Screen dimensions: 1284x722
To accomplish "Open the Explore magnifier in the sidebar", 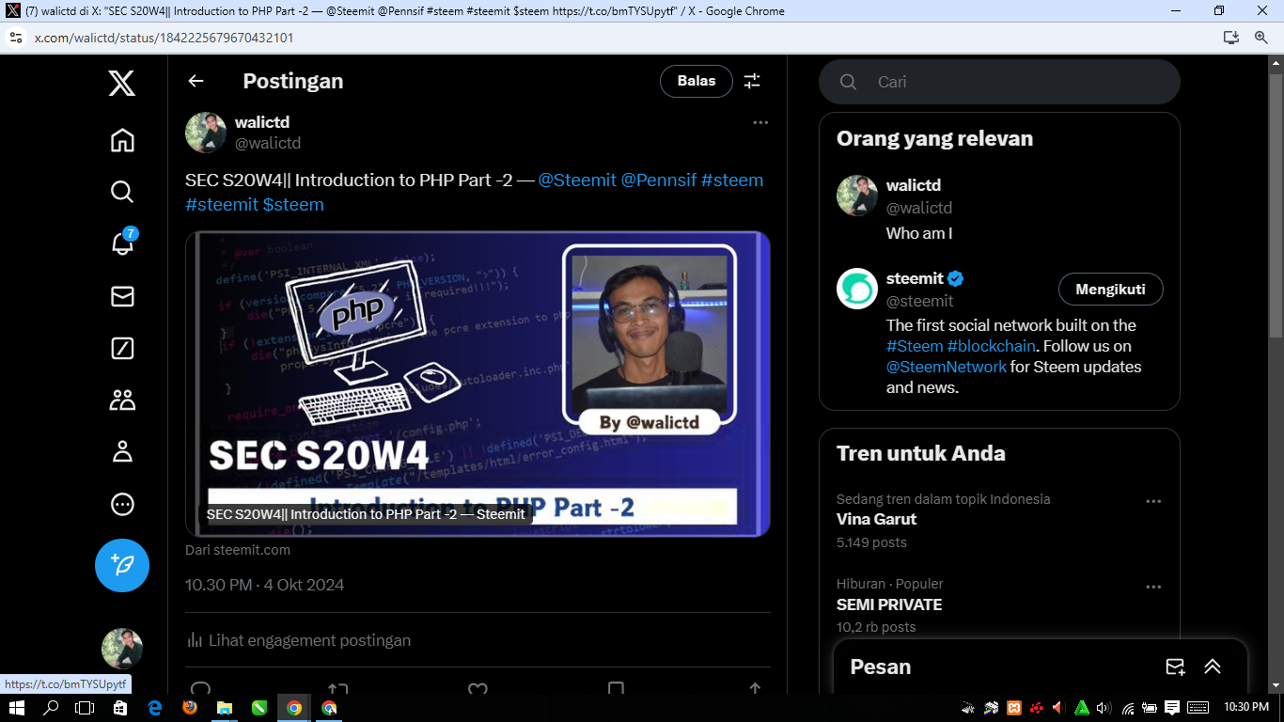I will 122,192.
